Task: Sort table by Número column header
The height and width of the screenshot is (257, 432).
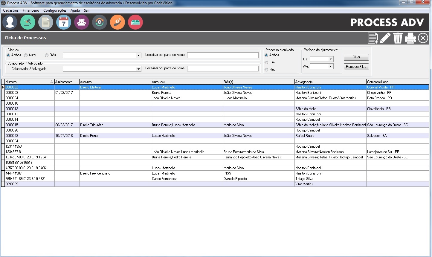Action: [28, 82]
